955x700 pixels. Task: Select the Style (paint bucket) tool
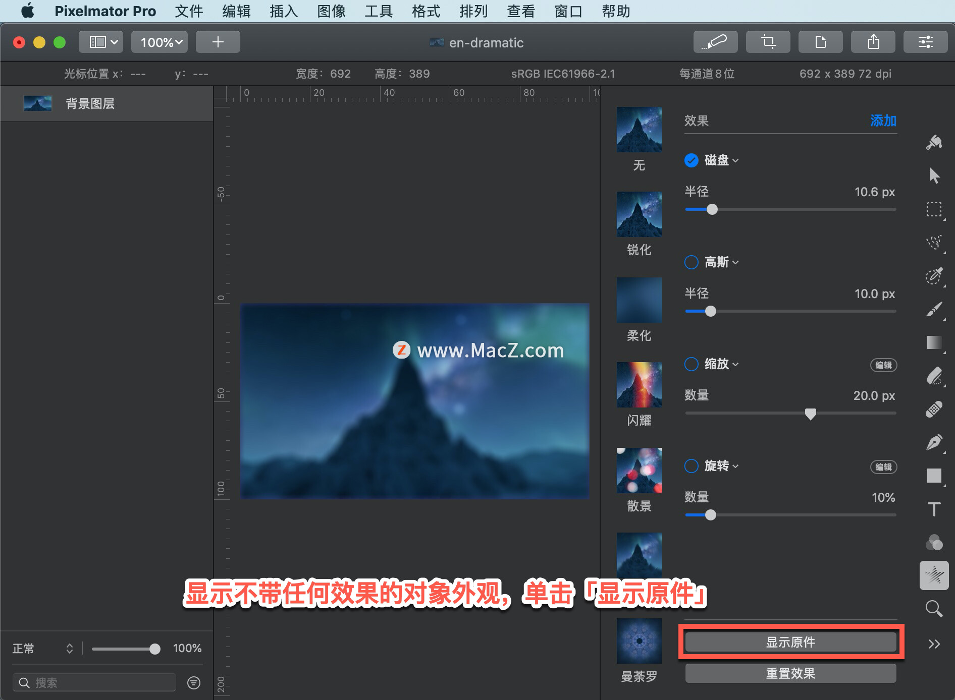coord(934,143)
